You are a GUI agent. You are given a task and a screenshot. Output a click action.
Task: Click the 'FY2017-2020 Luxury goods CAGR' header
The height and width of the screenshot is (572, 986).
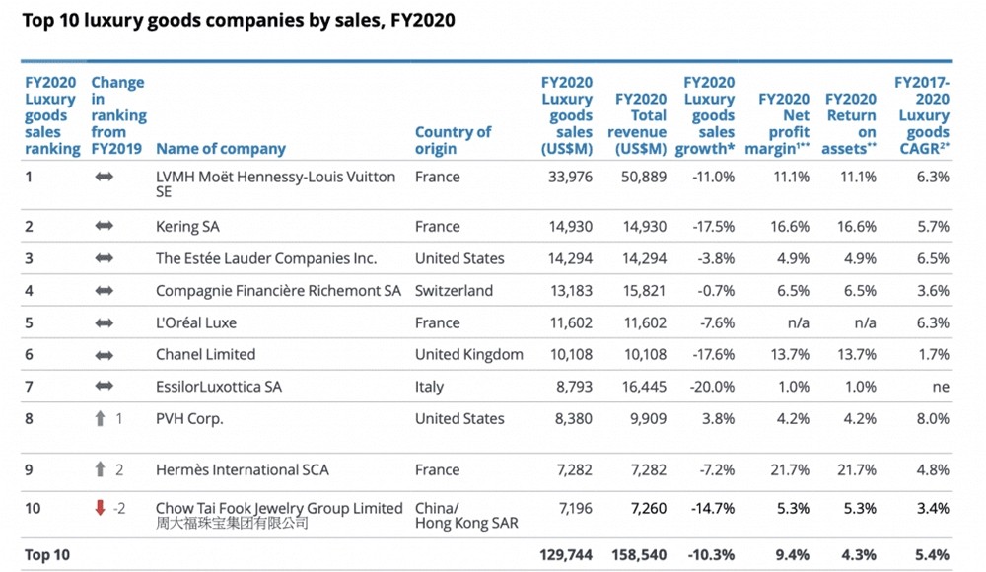tap(923, 115)
